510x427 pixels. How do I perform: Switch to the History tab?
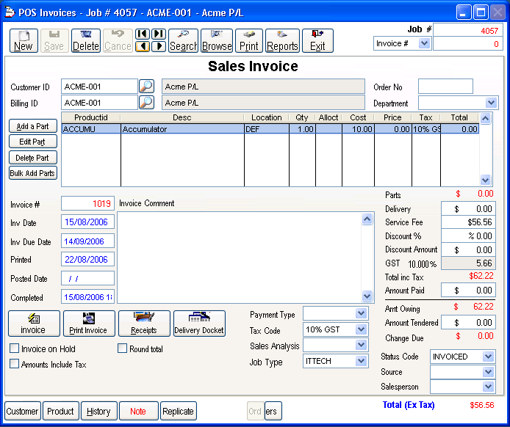[98, 412]
